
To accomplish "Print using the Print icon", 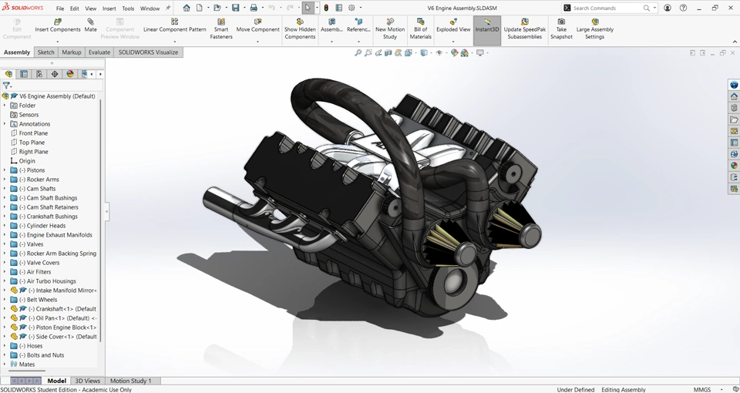I will tap(254, 8).
